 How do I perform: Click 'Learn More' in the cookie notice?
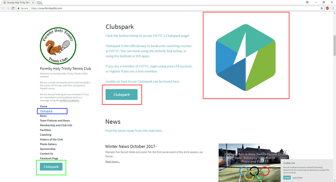297,178
